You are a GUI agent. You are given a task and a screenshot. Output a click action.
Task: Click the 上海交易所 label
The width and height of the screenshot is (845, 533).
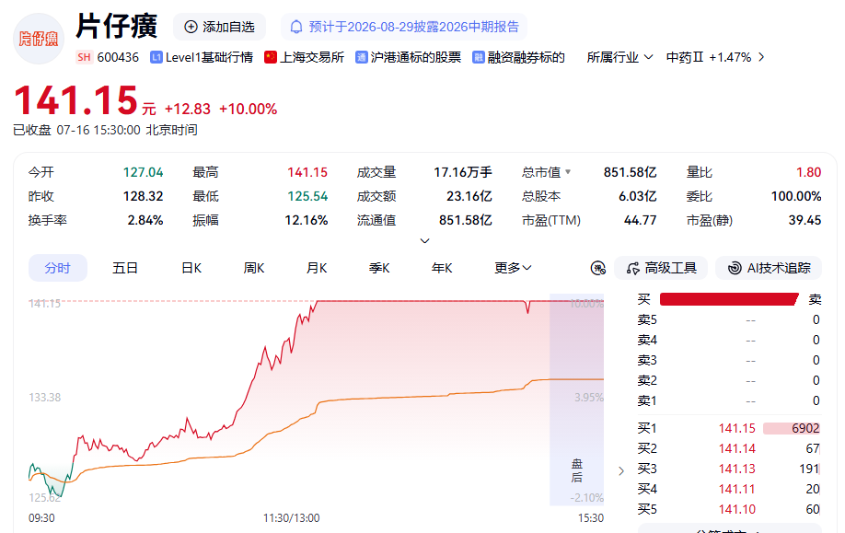(312, 57)
